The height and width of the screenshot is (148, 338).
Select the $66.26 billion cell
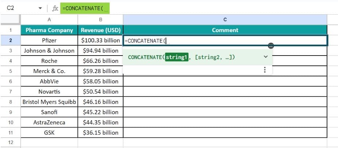[x=100, y=61]
